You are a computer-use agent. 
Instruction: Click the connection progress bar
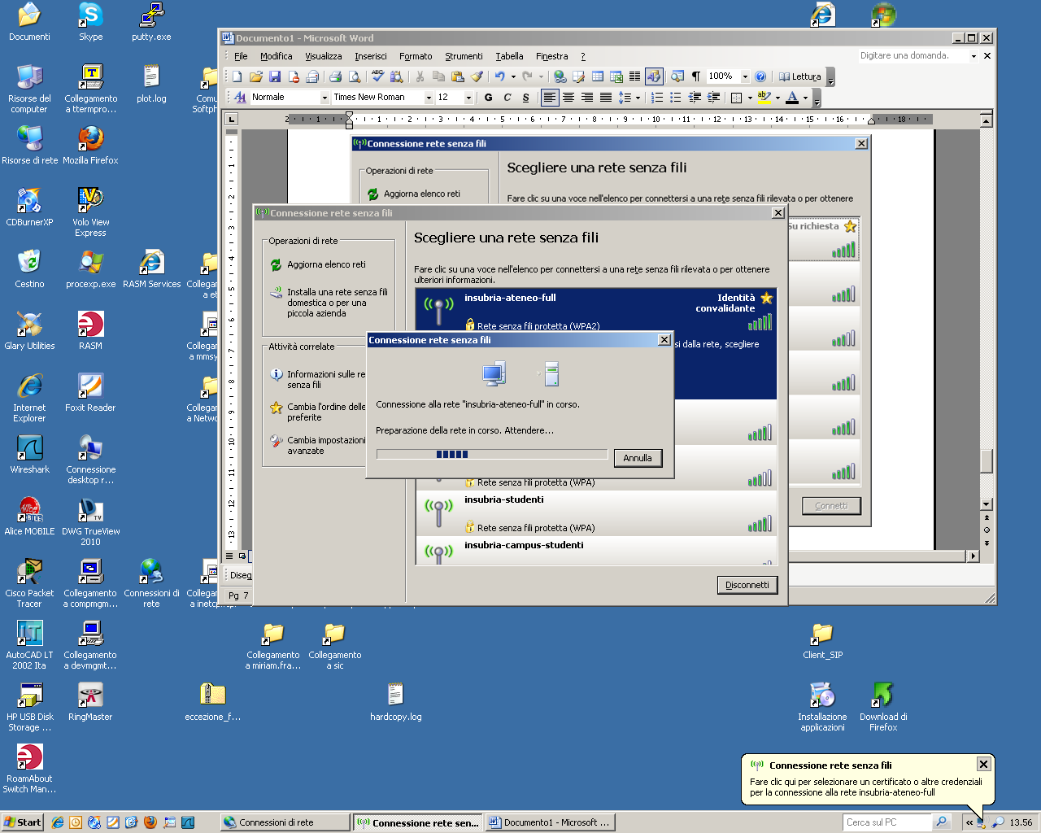[492, 455]
